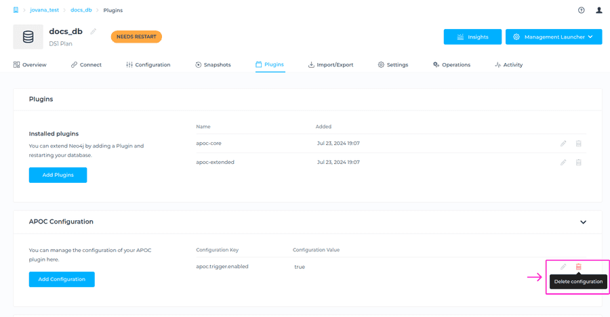Collapse the APOC Configuration section
This screenshot has height=317, width=610.
point(583,222)
